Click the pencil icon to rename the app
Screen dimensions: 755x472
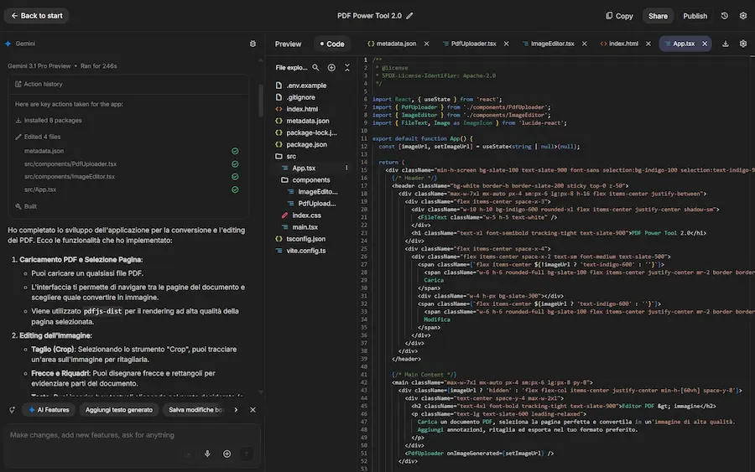[x=411, y=16]
